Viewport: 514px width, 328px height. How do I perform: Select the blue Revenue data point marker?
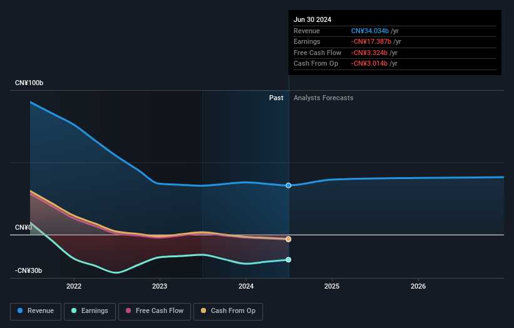pyautogui.click(x=289, y=185)
